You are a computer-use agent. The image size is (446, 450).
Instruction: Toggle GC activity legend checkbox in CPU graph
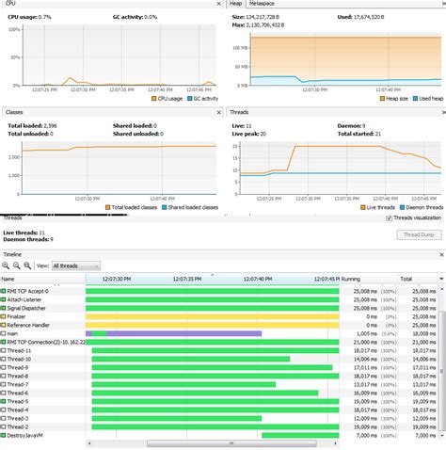point(189,99)
